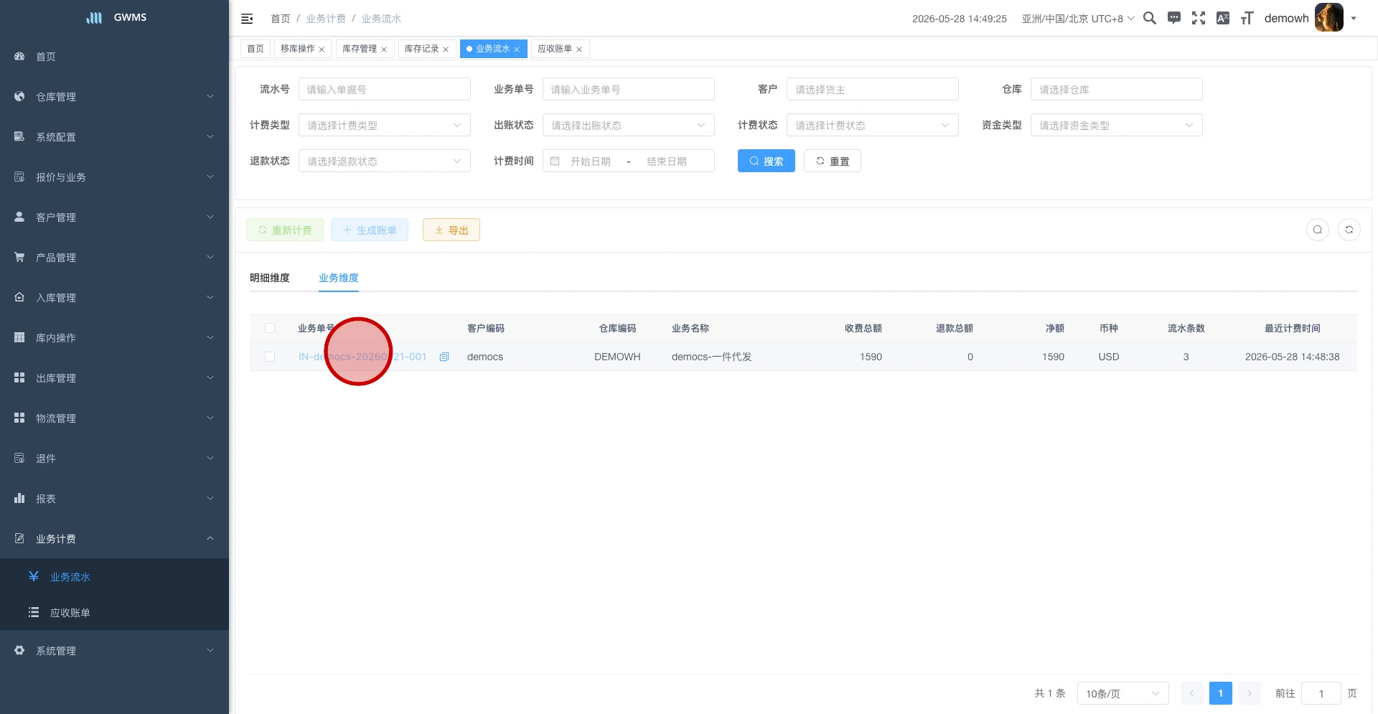Click the 首页 dashboard sidebar icon

pos(19,56)
